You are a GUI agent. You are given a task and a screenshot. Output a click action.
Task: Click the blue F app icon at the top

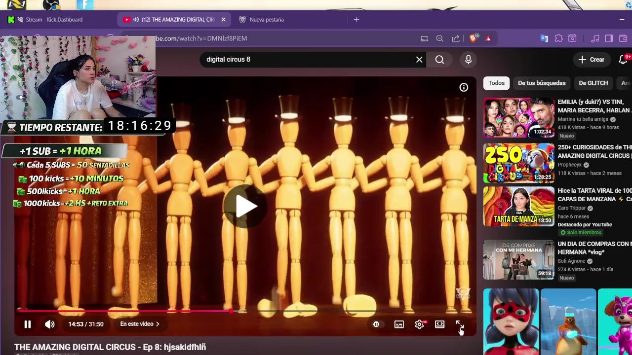[x=85, y=5]
